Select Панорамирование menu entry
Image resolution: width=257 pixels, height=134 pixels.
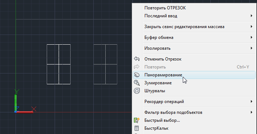(194, 75)
